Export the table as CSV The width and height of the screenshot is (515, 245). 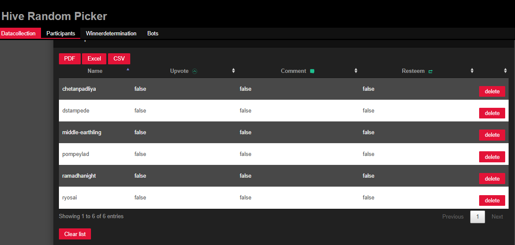click(119, 59)
